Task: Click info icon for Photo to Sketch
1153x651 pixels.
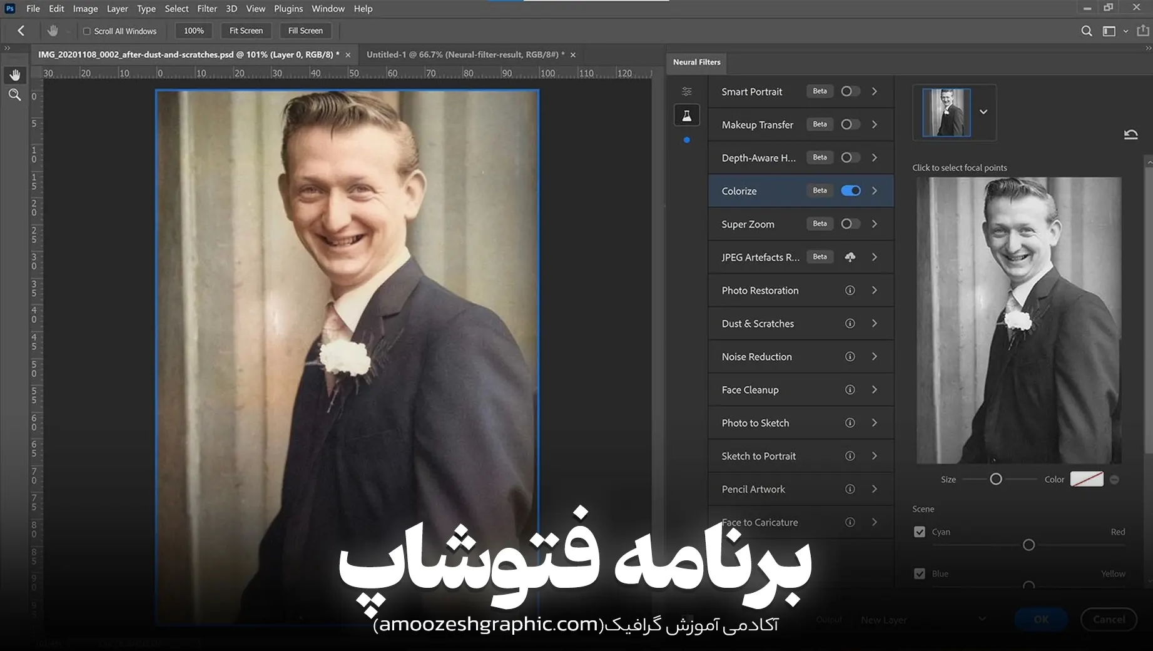Action: [850, 423]
